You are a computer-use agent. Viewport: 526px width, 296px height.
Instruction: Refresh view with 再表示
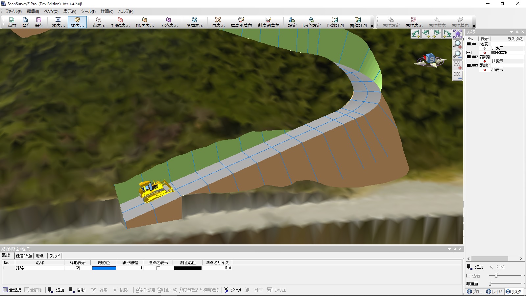coord(218,22)
